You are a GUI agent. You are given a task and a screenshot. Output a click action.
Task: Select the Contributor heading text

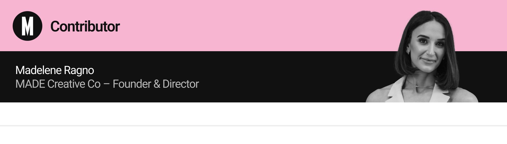[85, 26]
